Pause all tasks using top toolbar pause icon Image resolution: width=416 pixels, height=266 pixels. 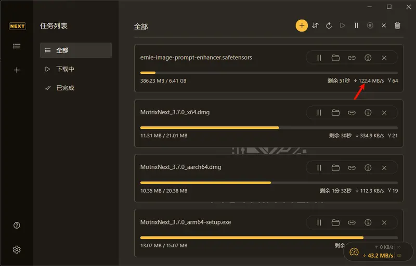356,25
